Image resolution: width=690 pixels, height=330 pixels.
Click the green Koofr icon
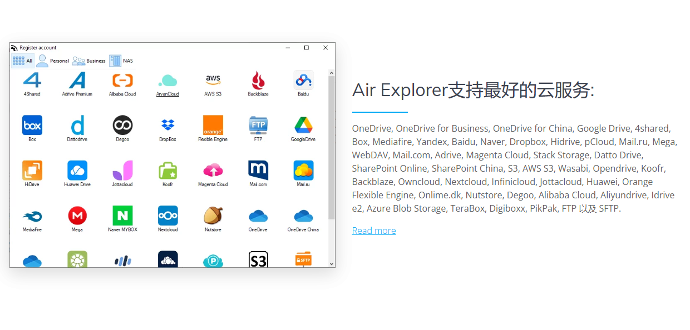coord(167,171)
